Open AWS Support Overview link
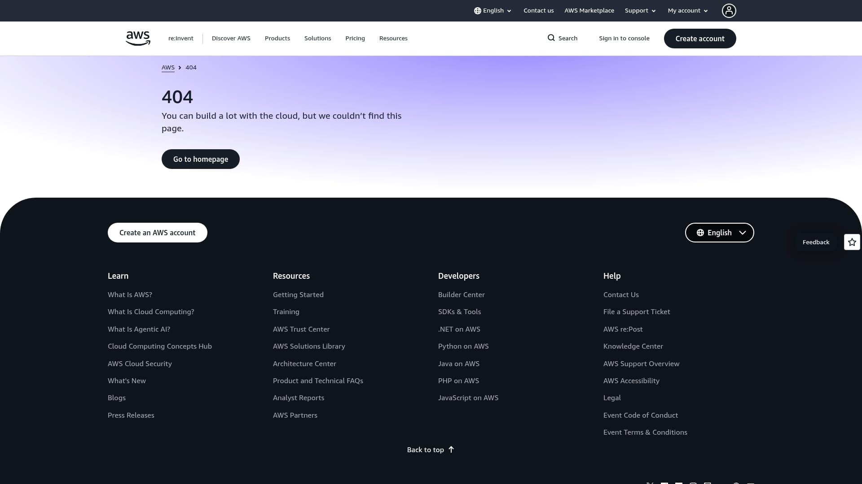862x484 pixels. tap(641, 364)
